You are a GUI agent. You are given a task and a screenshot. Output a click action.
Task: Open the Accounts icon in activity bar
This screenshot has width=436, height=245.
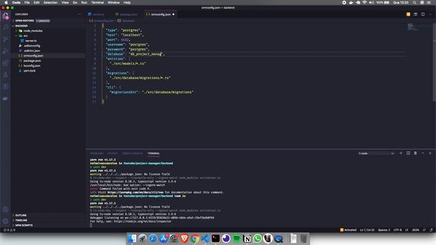tap(5, 210)
